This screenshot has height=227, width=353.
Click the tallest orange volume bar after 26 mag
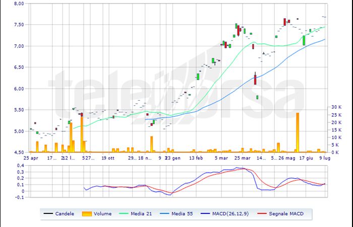click(298, 132)
